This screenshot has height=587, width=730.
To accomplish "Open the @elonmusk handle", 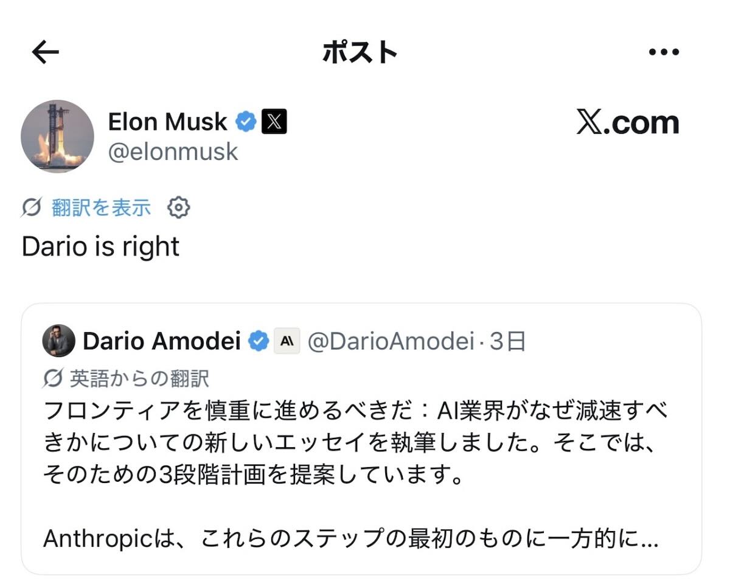I will pyautogui.click(x=173, y=152).
